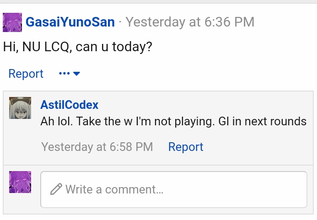Click the "Write a comment…" placeholder text
317x220 pixels.
point(114,189)
